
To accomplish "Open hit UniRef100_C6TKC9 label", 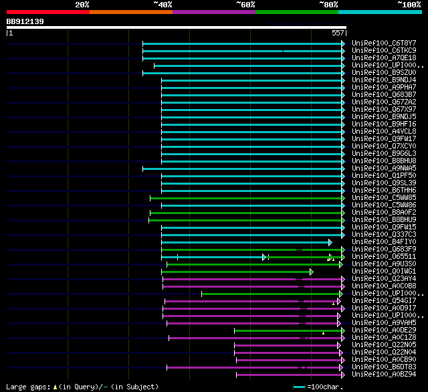I will (384, 50).
